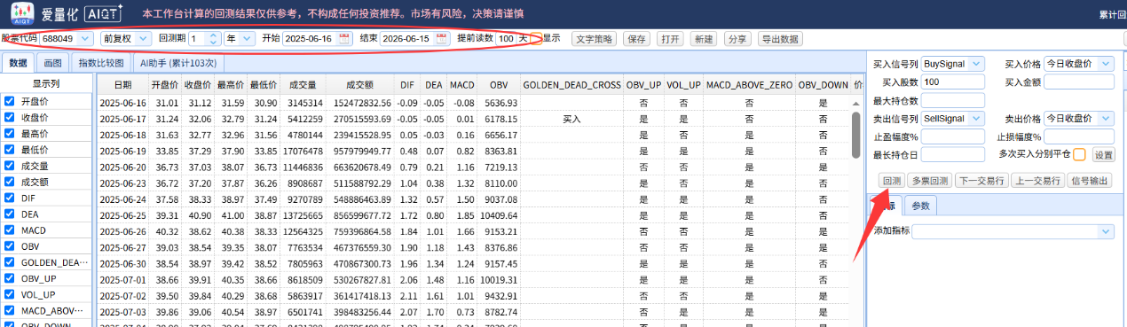
Task: Click the 保存 button
Action: click(636, 39)
